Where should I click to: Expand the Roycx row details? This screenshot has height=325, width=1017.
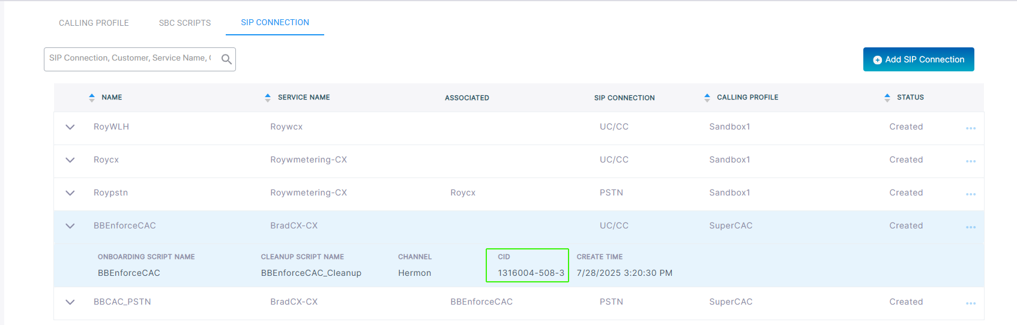click(x=70, y=160)
